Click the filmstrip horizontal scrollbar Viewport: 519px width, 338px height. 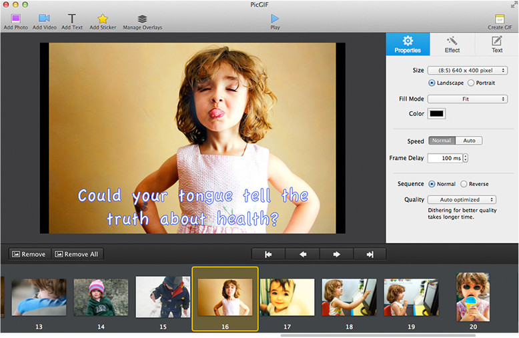(x=378, y=335)
